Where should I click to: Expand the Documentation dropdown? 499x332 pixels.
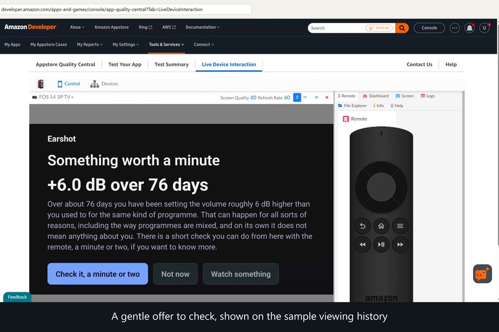202,27
